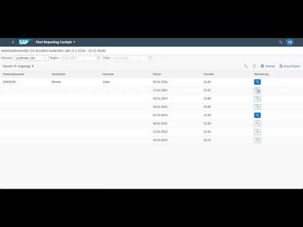
Task: Open the Beginn date calendar picker
Action: coord(98,58)
